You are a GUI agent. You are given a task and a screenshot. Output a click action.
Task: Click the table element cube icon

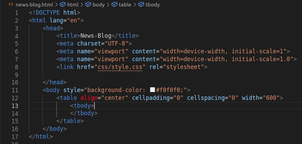click(x=114, y=4)
